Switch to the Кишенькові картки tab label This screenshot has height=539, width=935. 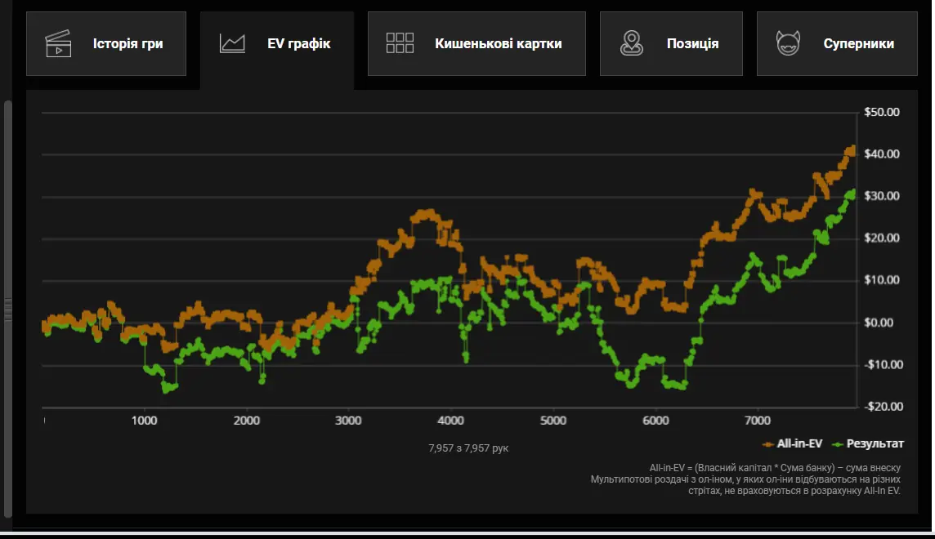[x=498, y=43]
